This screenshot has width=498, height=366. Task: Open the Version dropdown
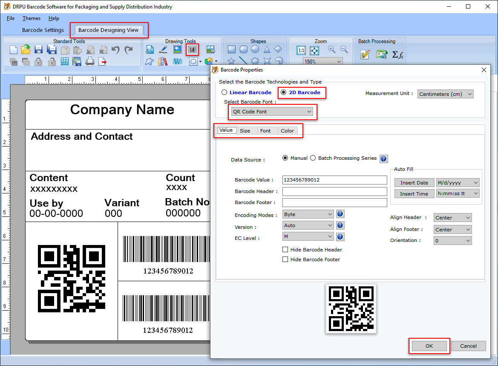pyautogui.click(x=308, y=225)
